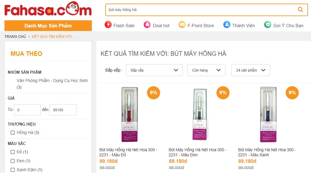Click the search magnifier icon
This screenshot has width=311, height=173.
tap(300, 10)
